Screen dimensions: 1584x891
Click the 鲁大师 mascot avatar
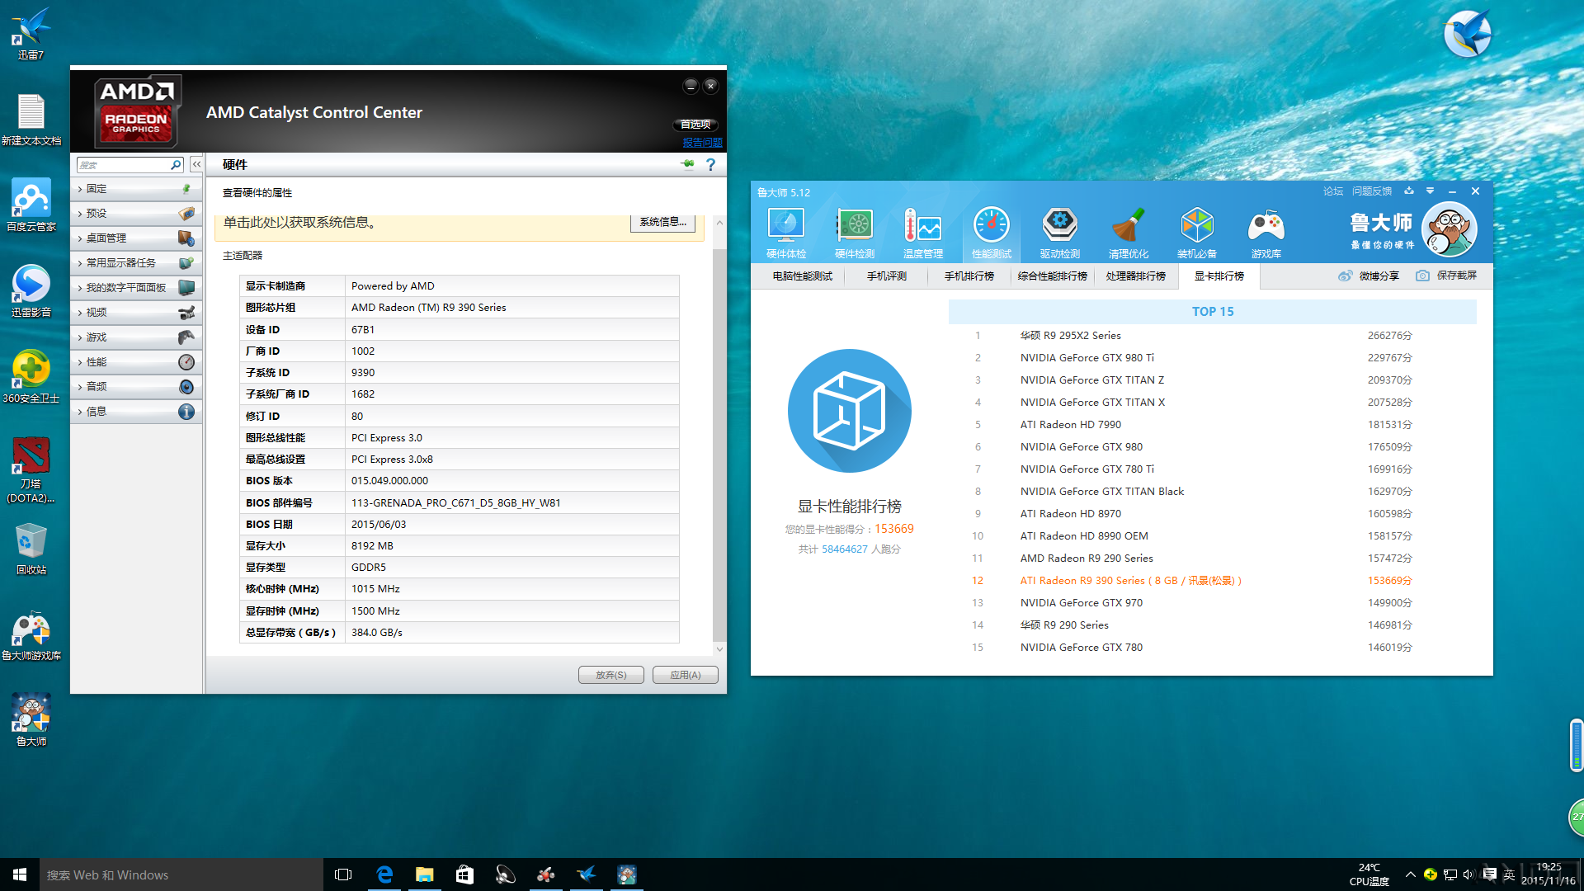(x=1450, y=229)
